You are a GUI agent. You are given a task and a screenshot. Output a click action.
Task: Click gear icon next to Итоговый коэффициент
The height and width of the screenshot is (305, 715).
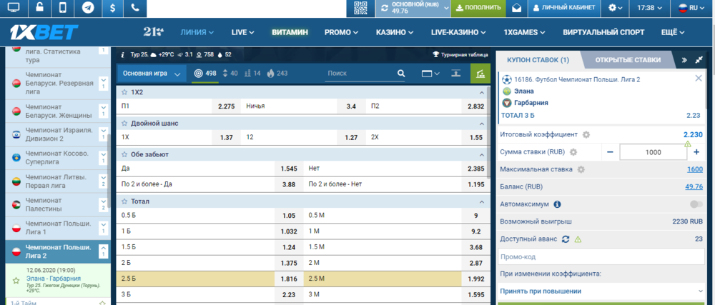point(586,135)
